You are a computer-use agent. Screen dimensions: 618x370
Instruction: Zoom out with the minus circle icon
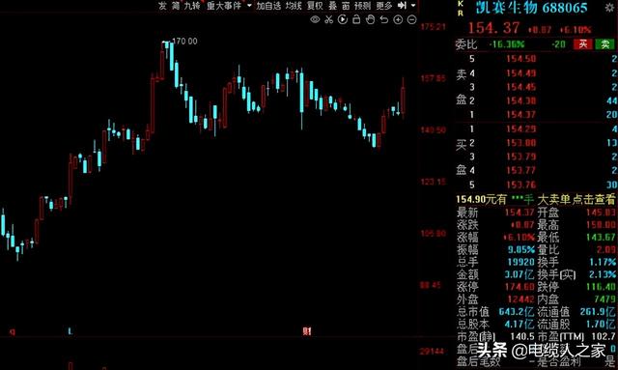pyautogui.click(x=411, y=19)
